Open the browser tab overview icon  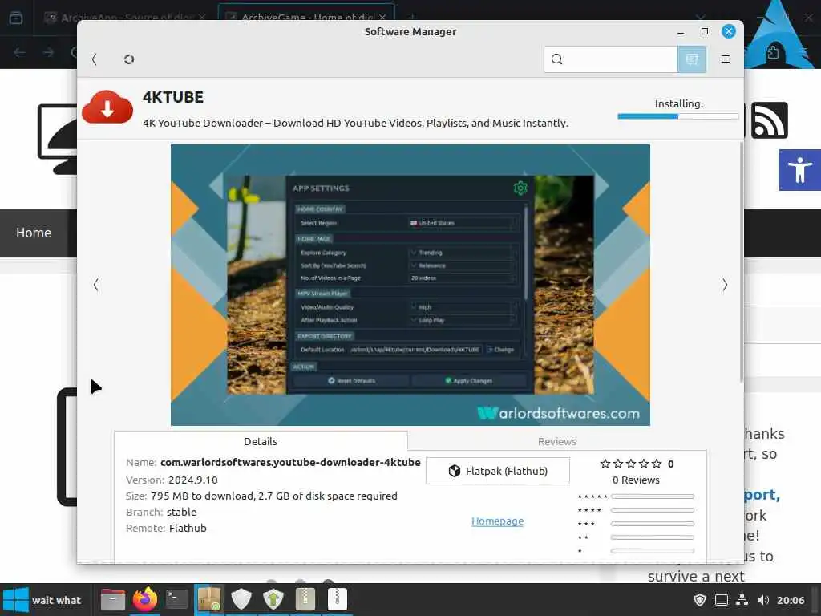pyautogui.click(x=16, y=18)
